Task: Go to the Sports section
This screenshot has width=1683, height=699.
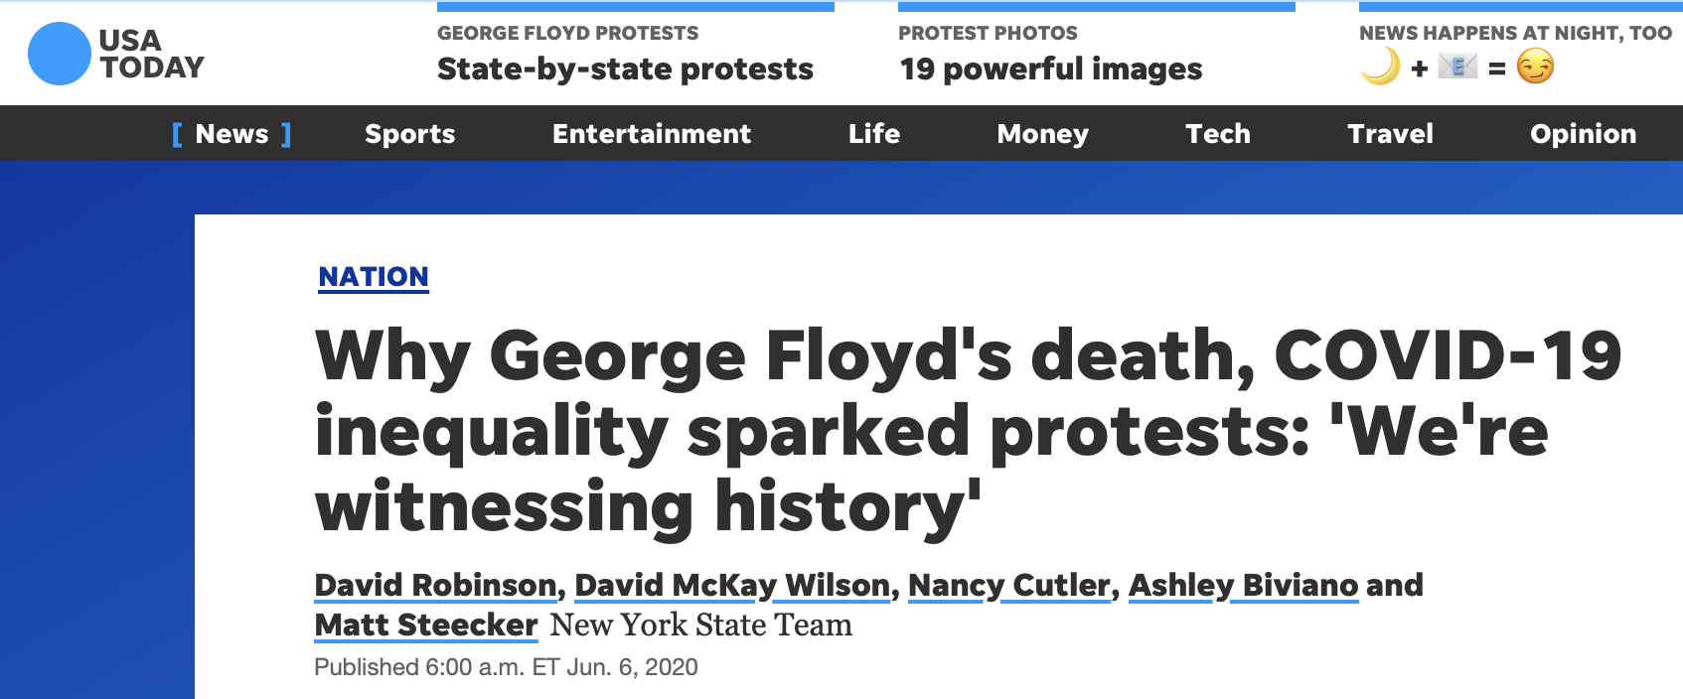Action: click(x=409, y=134)
